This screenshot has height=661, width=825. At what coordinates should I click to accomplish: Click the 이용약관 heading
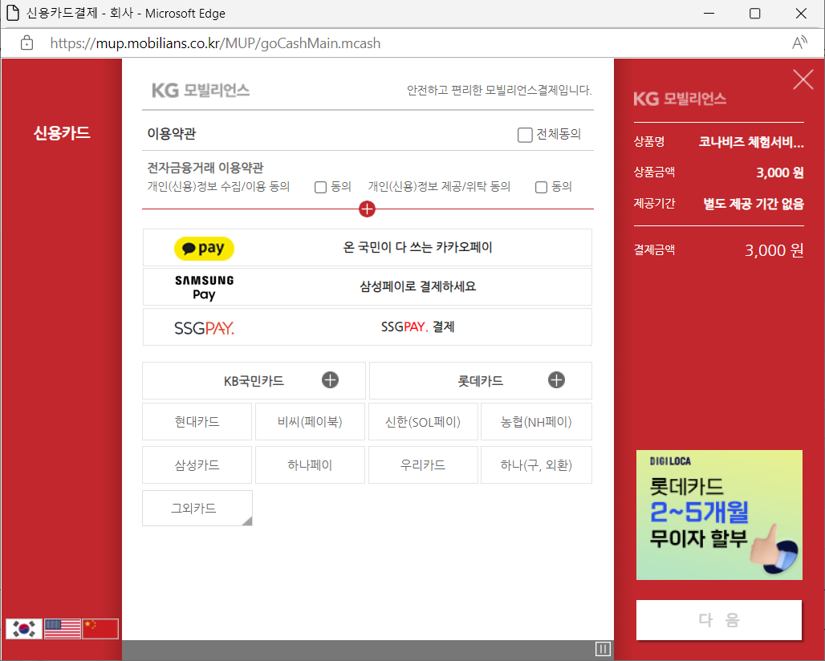coord(172,134)
